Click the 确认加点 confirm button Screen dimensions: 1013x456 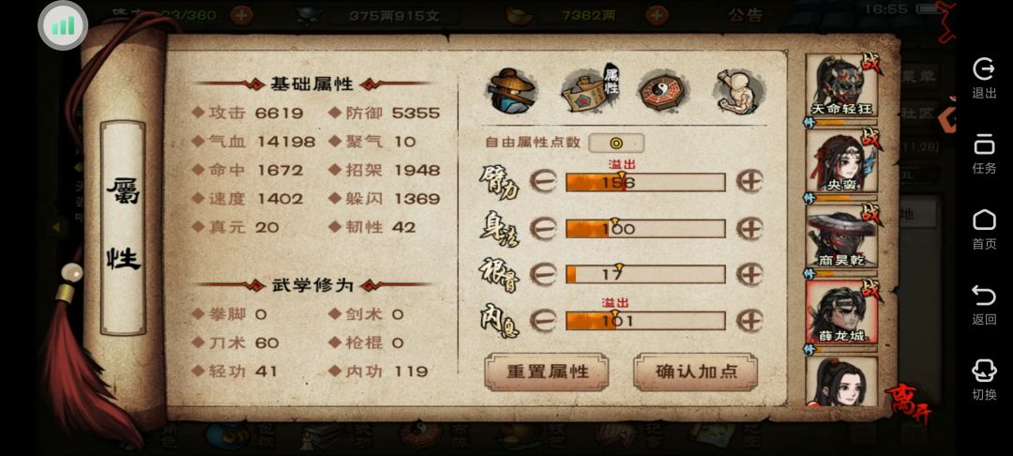(695, 372)
